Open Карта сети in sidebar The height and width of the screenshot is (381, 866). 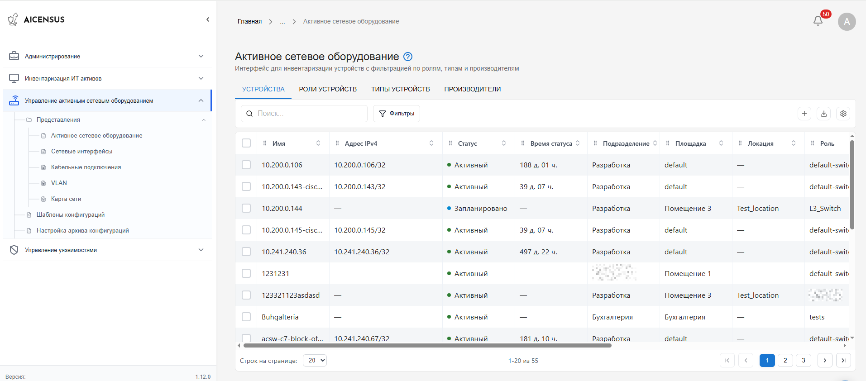[66, 199]
